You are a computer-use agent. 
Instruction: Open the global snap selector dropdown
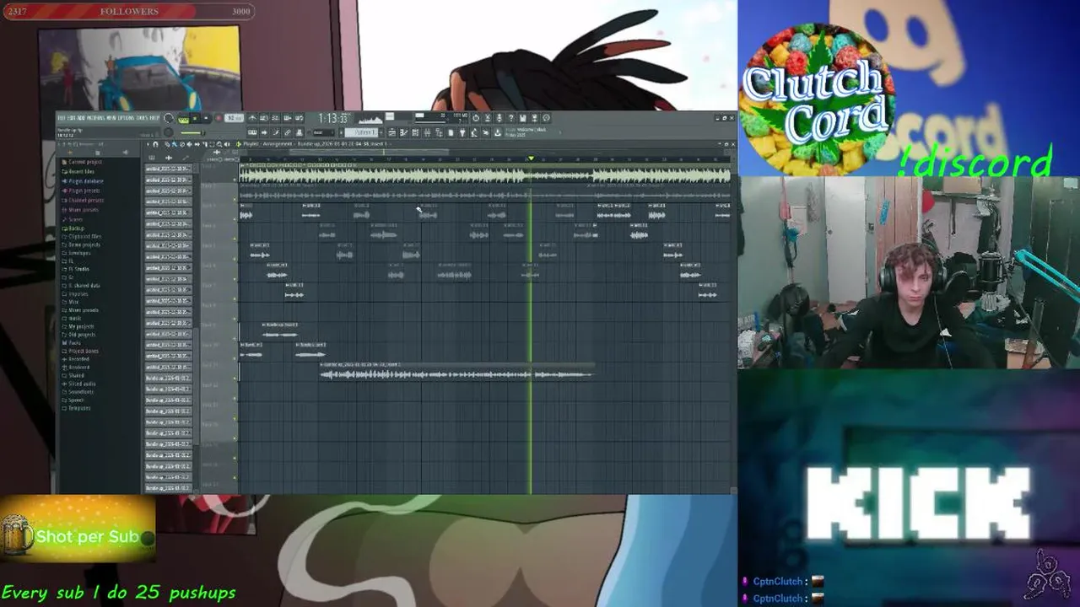click(x=322, y=132)
